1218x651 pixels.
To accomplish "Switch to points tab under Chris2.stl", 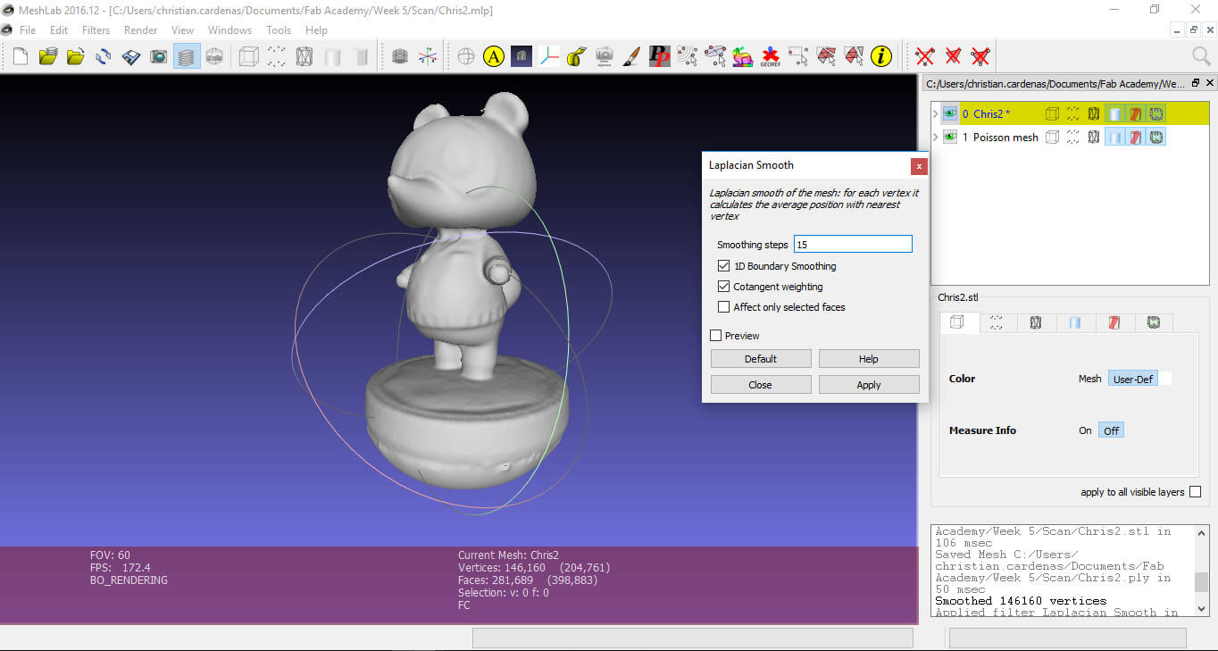I will tap(997, 322).
